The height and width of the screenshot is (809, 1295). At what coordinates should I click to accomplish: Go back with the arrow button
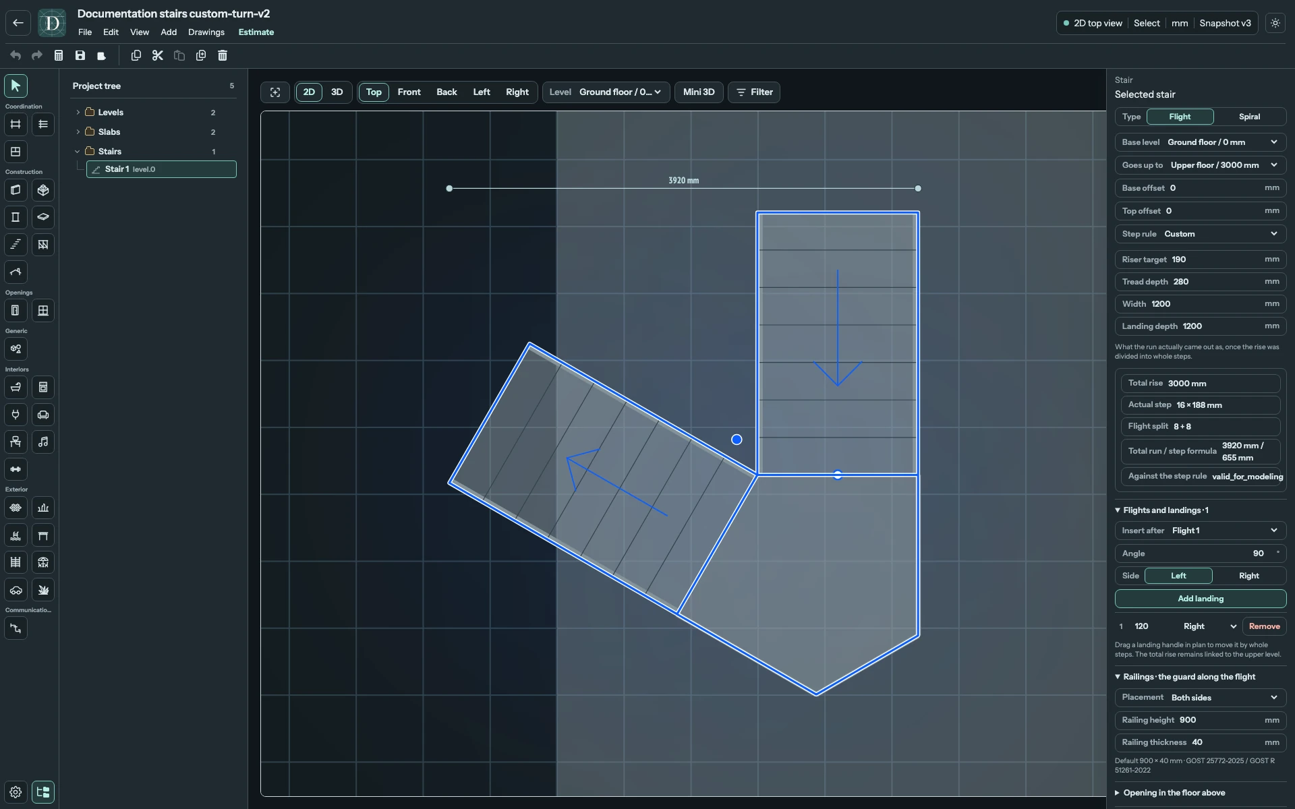click(18, 23)
